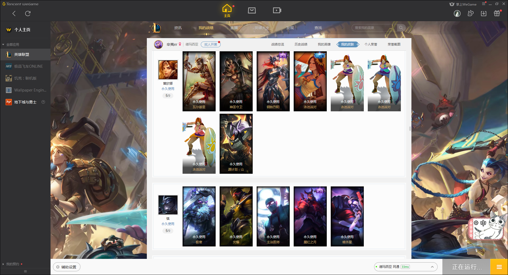Click the back arrow button
The image size is (508, 275).
14,13
